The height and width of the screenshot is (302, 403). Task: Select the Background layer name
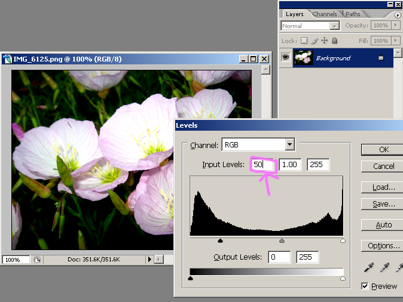point(333,58)
